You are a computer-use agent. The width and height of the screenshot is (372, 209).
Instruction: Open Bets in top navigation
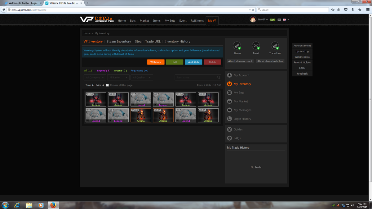(133, 21)
